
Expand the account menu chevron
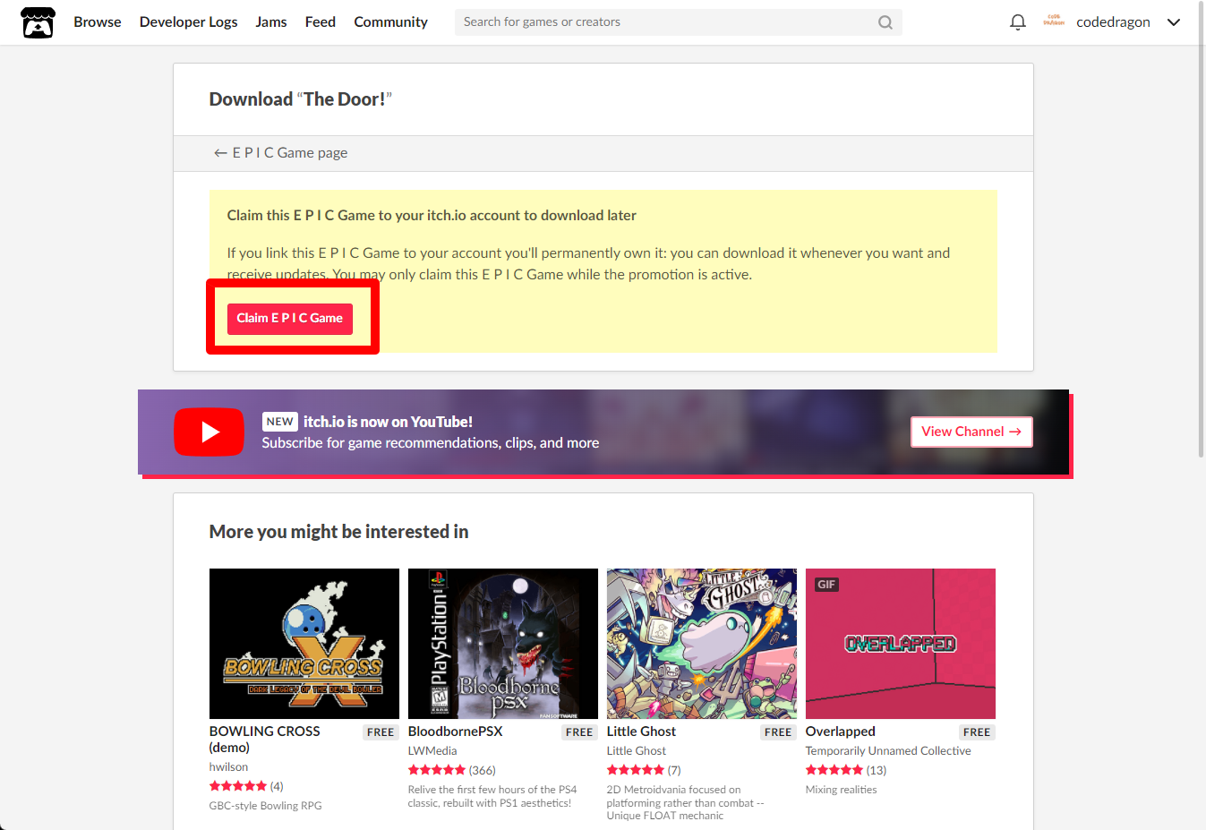point(1174,22)
